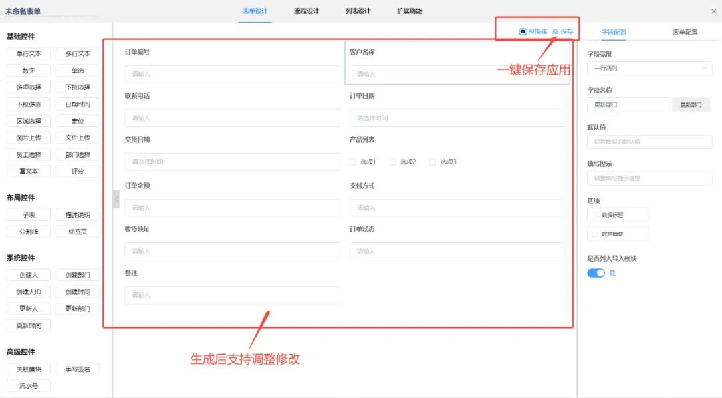Close the form designer window

point(714,11)
